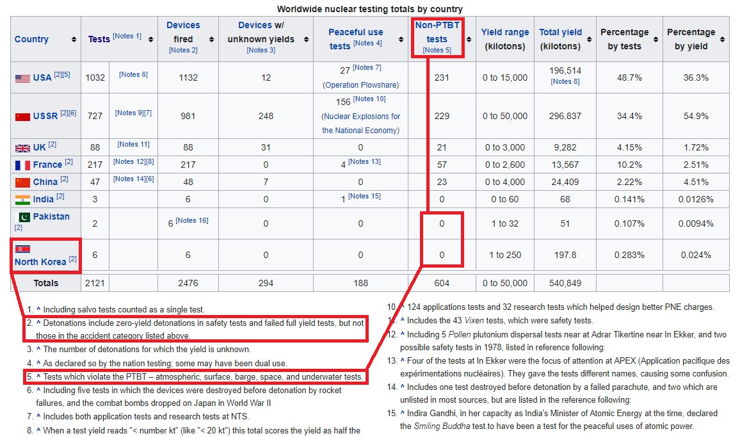Screen dimensions: 740x436
Task: Click the Yield range header link
Action: pos(505,32)
